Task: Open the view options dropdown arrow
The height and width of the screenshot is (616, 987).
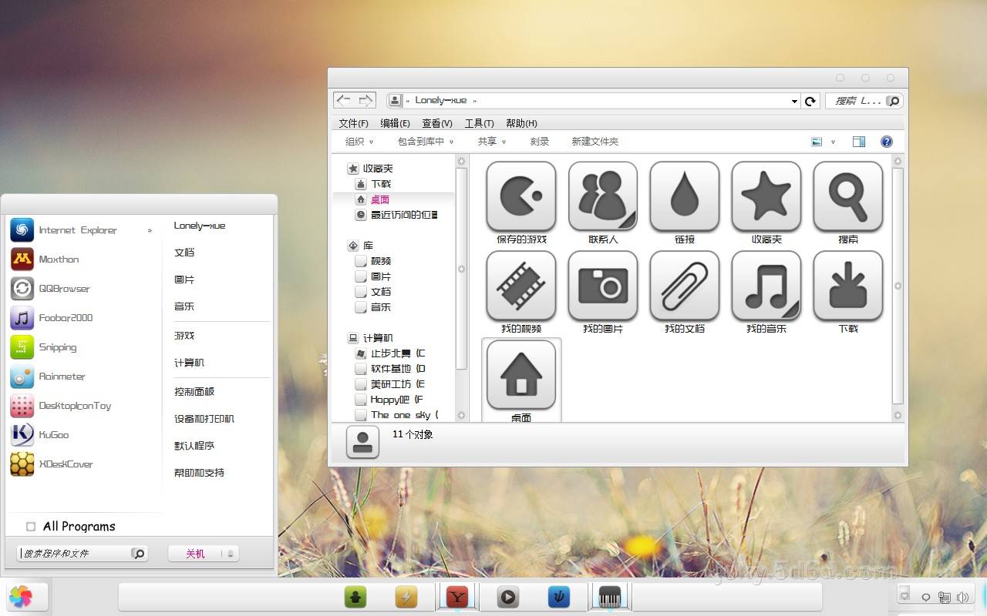Action: pyautogui.click(x=833, y=142)
